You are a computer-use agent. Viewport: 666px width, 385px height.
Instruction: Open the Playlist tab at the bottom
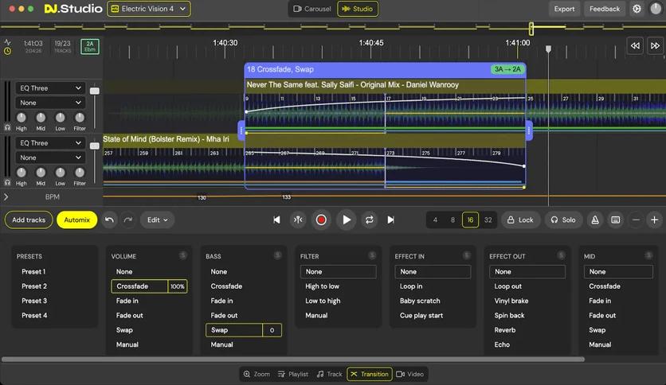coord(292,374)
